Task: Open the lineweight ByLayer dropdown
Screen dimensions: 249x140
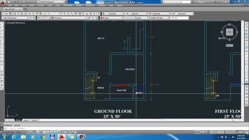Action: point(160,18)
